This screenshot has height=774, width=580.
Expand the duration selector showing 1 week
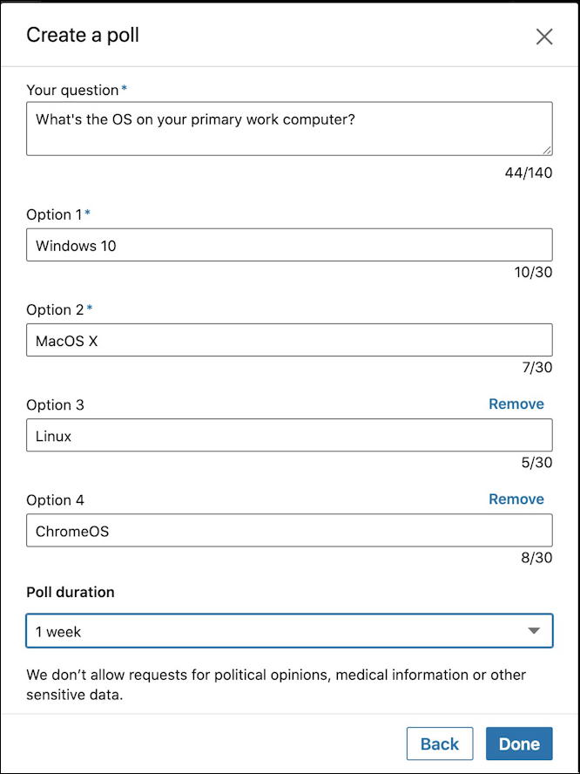[289, 630]
